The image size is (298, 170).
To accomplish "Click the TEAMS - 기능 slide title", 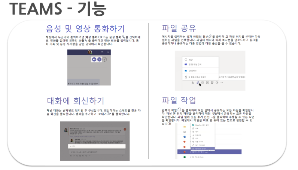I will click(x=58, y=9).
